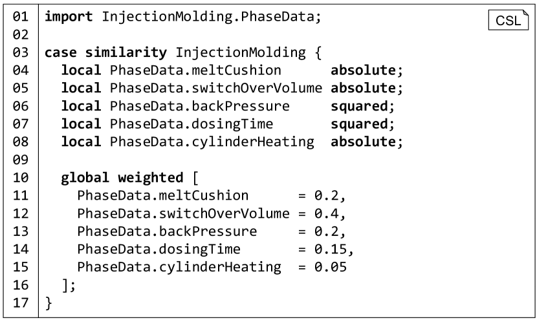Click the case similarity keywords
Screen dimensions: 537x320
click(106, 53)
